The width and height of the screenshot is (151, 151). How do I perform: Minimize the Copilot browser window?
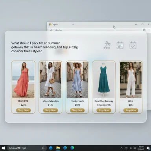pos(136,24)
